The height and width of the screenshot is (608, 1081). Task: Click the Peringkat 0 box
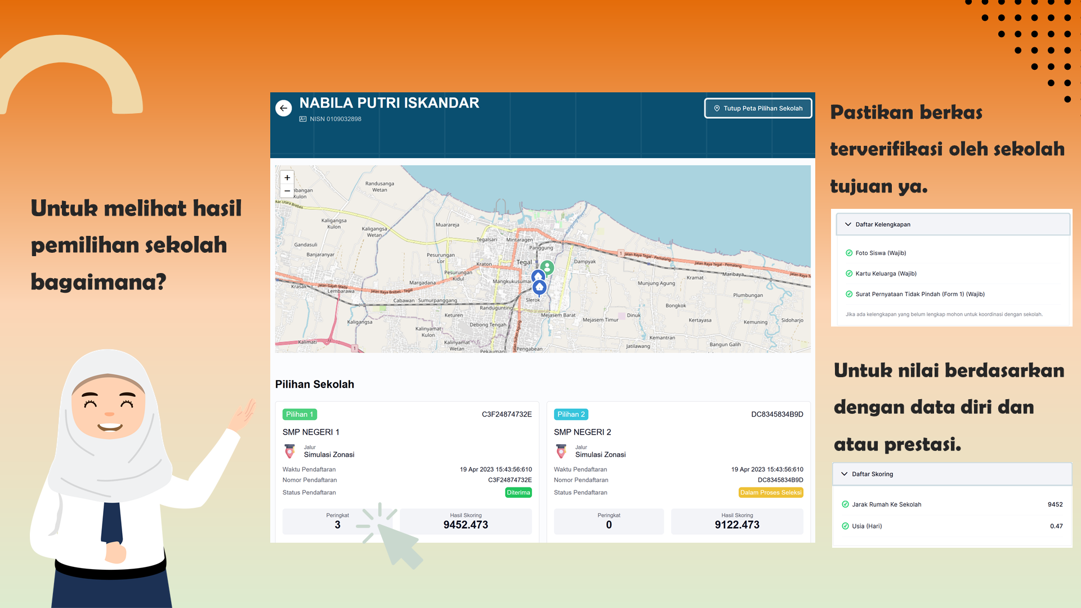click(x=609, y=521)
